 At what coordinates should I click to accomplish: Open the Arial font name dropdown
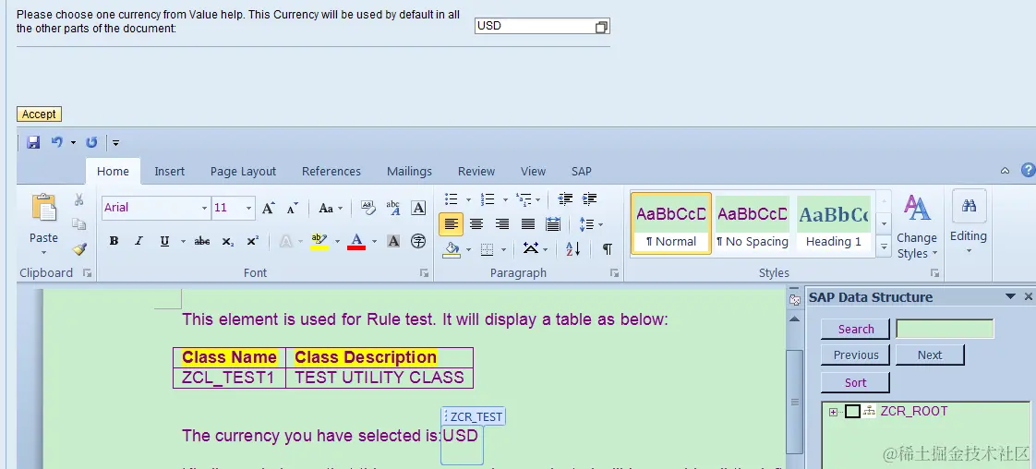click(x=204, y=208)
